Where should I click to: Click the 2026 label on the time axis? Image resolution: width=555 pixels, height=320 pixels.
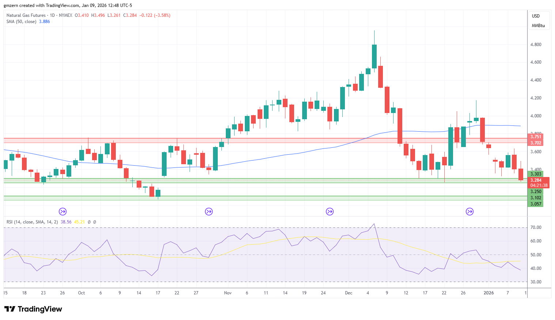coord(489,293)
